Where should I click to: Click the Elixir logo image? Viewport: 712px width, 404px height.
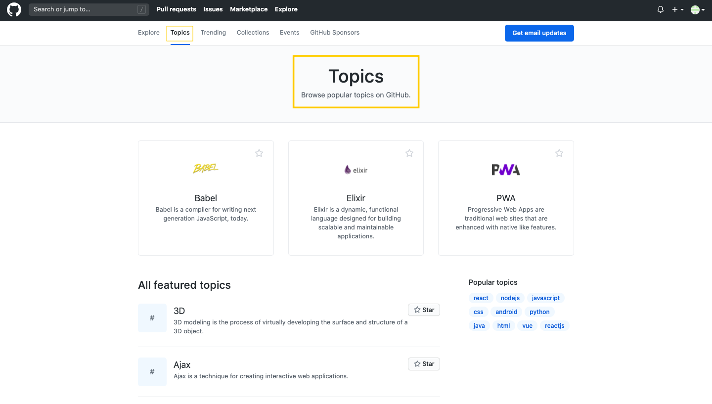(x=356, y=170)
